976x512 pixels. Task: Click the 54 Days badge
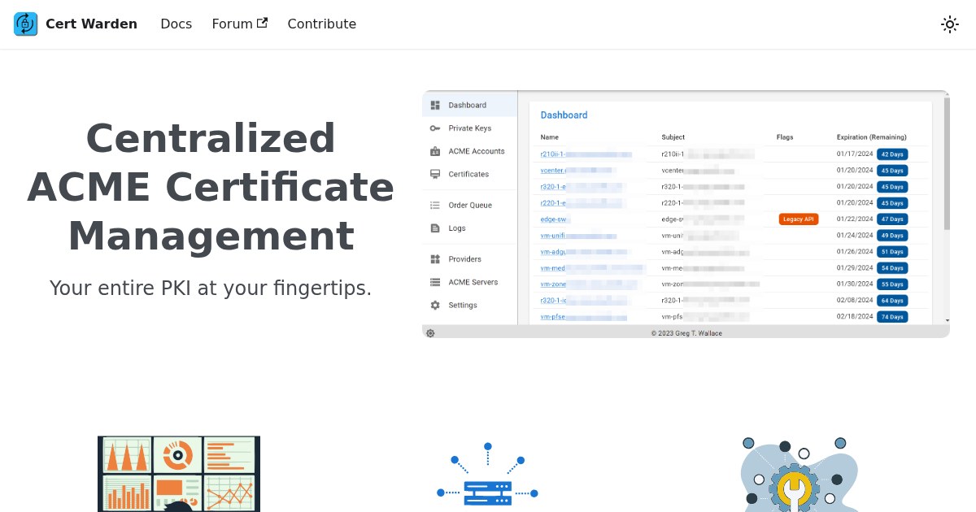pos(892,268)
